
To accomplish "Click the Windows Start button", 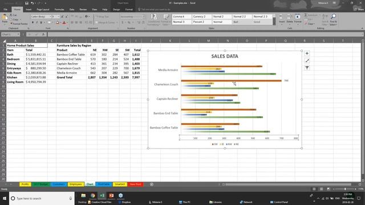I will tap(5, 199).
